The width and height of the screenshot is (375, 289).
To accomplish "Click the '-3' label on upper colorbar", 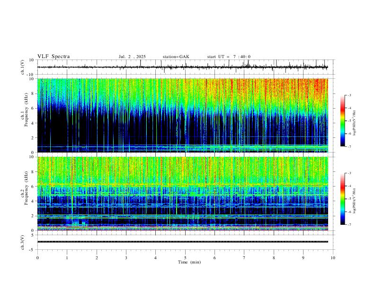I will (x=349, y=95).
